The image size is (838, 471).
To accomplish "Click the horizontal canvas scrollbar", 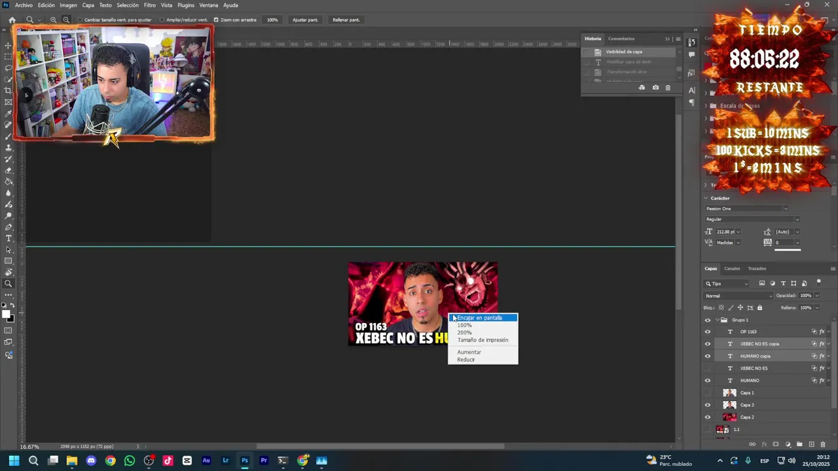I will click(x=380, y=447).
